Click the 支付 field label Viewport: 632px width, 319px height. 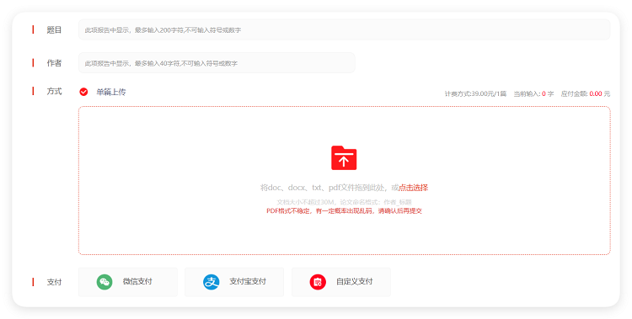(x=54, y=282)
